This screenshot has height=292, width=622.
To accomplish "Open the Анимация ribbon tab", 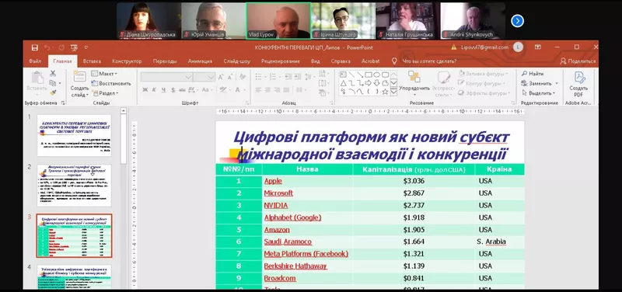I will tap(200, 61).
